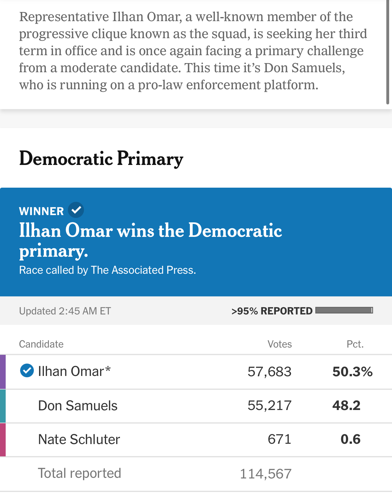Screen dimensions: 392x498
Task: Click the purple color bar beside Ilhan Omar
Action: (3, 372)
